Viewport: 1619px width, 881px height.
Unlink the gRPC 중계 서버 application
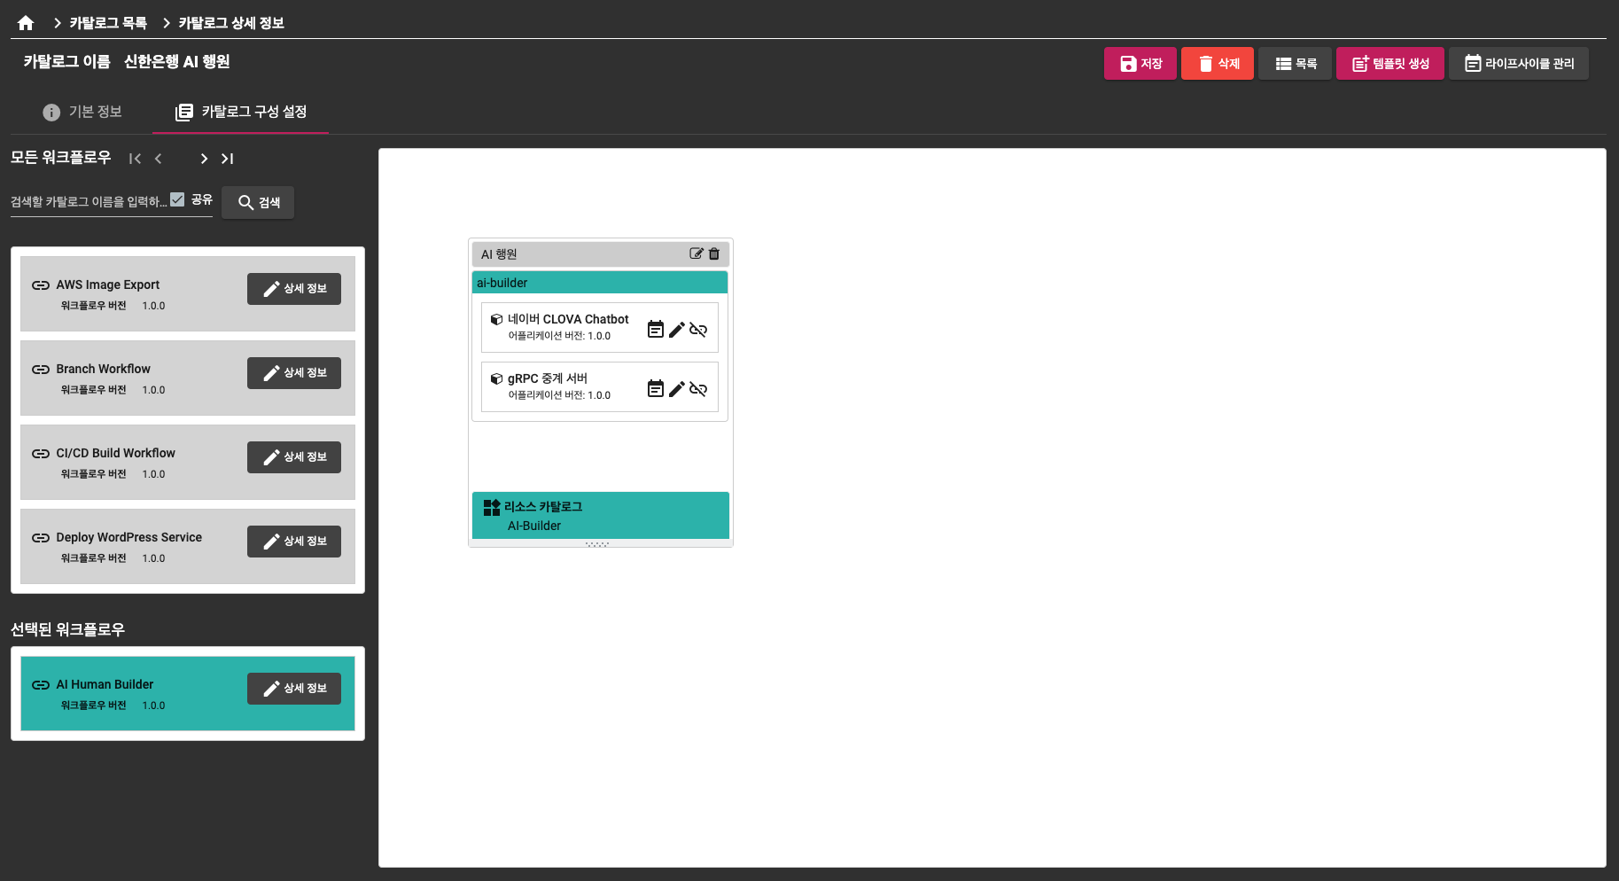coord(698,389)
